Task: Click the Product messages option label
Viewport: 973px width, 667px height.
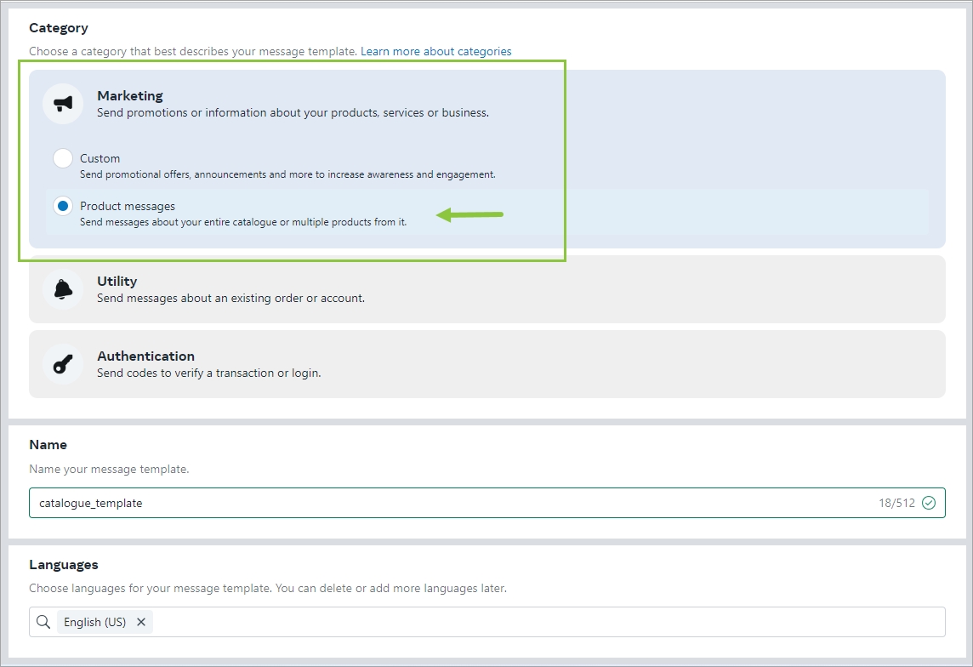Action: tap(128, 206)
